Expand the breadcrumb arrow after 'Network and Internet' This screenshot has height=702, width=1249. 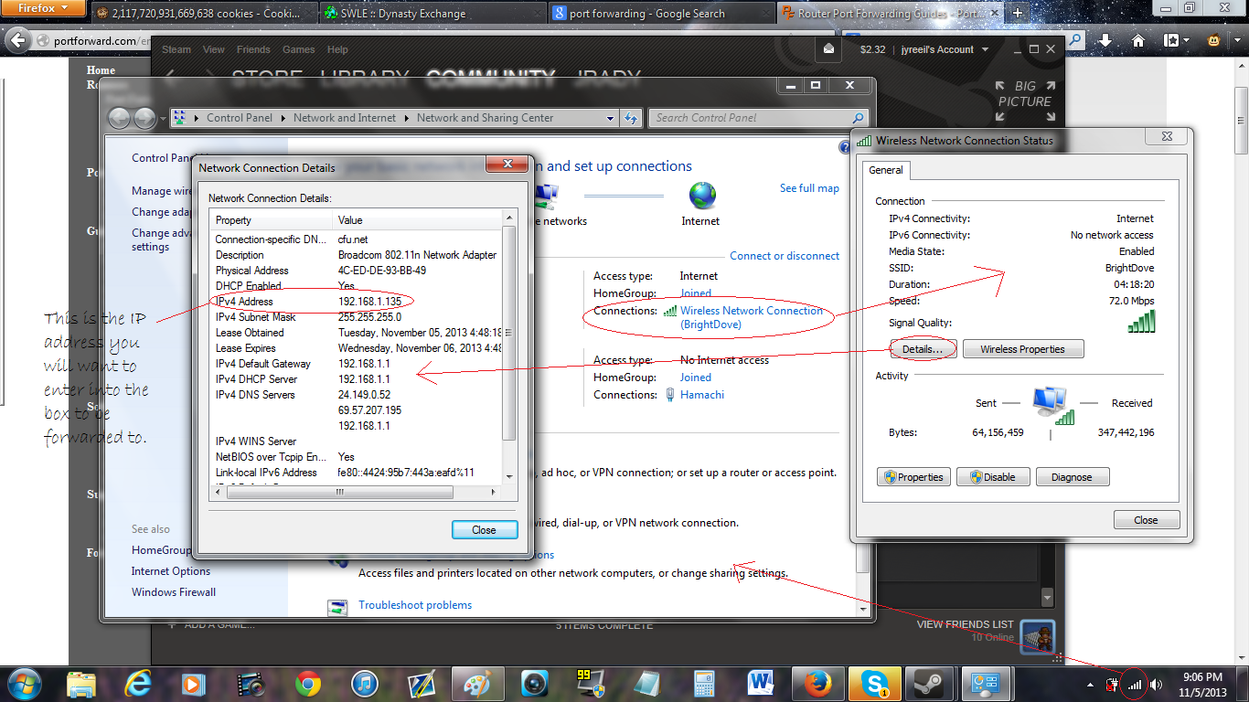[407, 118]
